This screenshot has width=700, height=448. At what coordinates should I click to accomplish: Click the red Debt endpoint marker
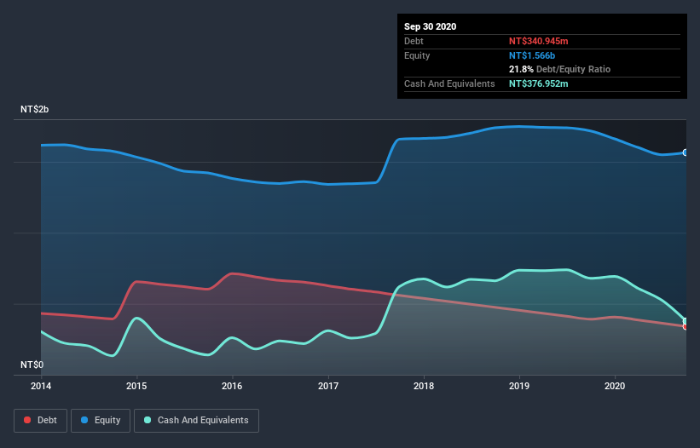(x=686, y=327)
